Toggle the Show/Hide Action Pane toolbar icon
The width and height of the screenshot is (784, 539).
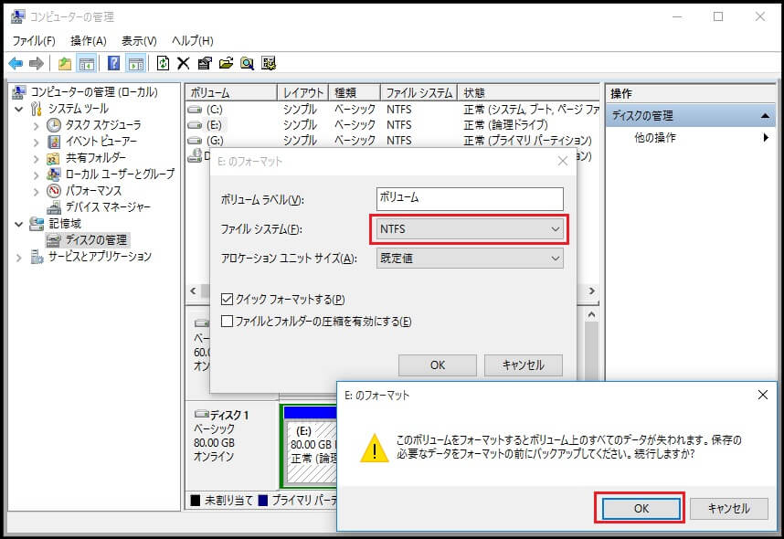pyautogui.click(x=135, y=64)
